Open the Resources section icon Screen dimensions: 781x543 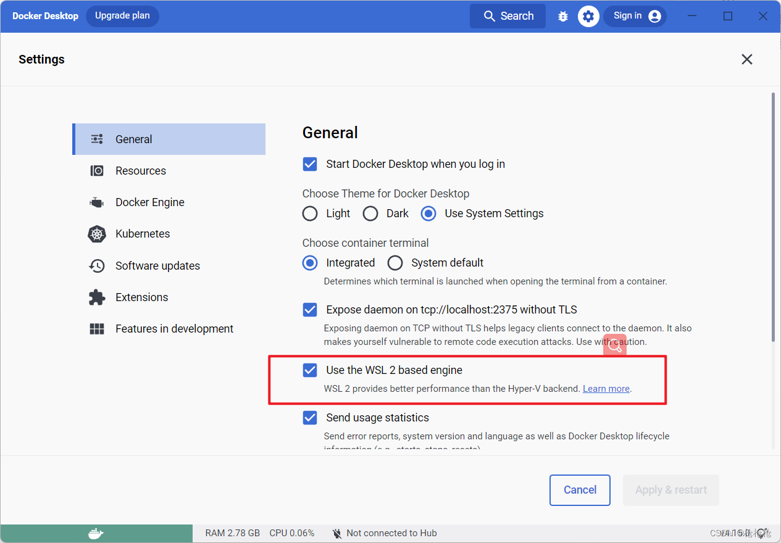point(96,170)
